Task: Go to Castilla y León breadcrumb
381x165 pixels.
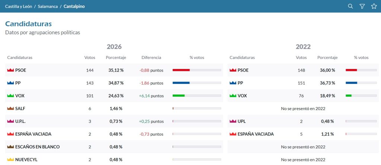Action: pos(19,6)
